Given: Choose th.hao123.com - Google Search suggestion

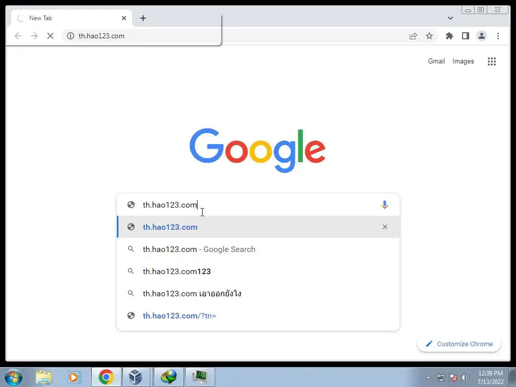Looking at the screenshot, I should click(259, 249).
